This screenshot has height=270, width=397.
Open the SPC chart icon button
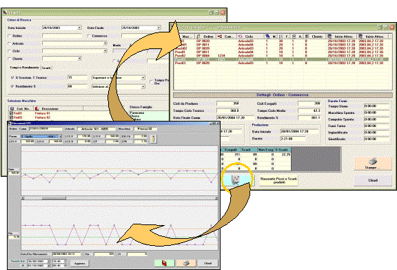pyautogui.click(x=238, y=180)
